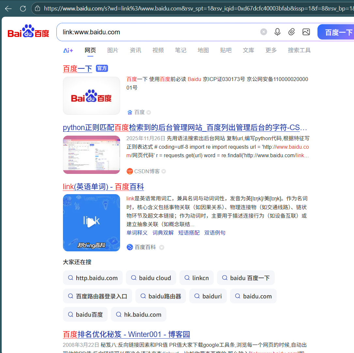Switch to the 图片 tab

click(x=113, y=50)
